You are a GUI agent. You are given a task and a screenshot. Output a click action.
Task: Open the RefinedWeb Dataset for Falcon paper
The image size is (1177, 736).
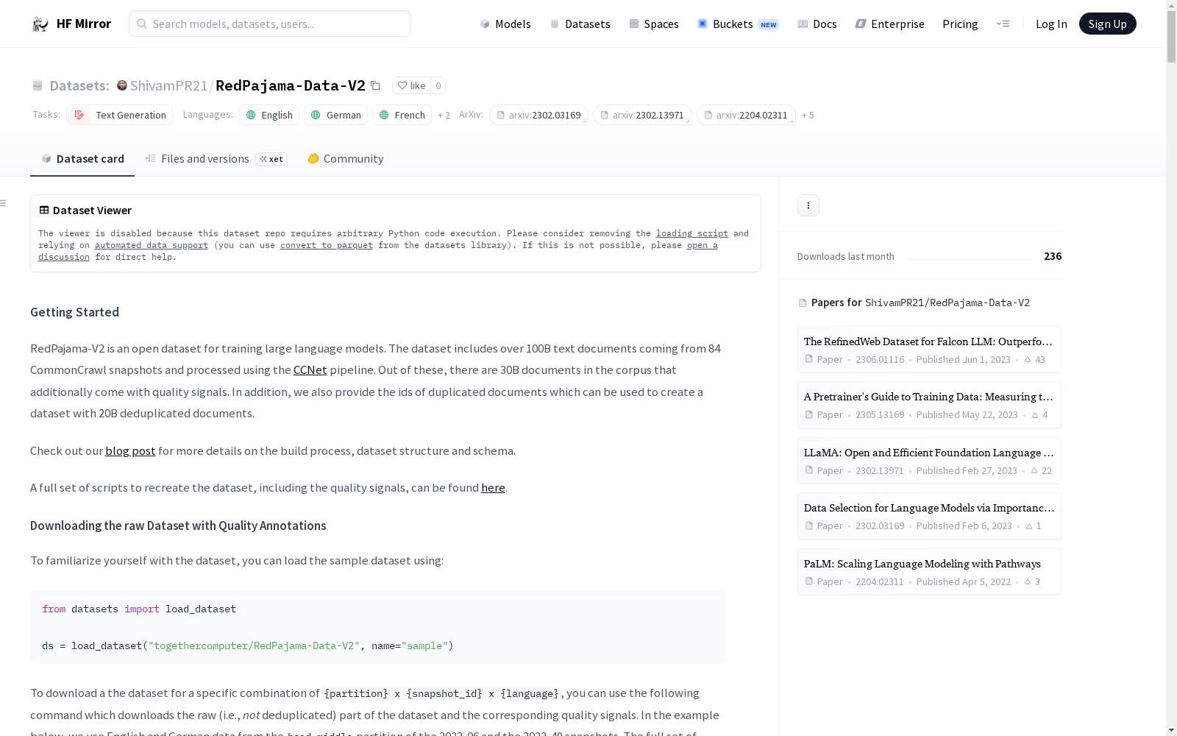[x=929, y=350]
